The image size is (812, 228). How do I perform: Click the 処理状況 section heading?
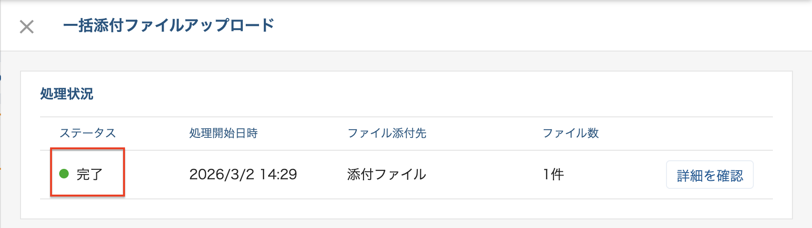pyautogui.click(x=67, y=94)
